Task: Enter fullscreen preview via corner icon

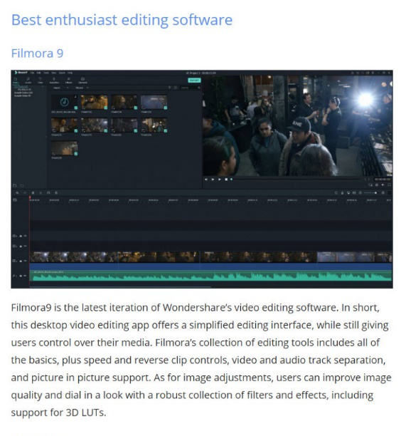Action: (x=389, y=185)
